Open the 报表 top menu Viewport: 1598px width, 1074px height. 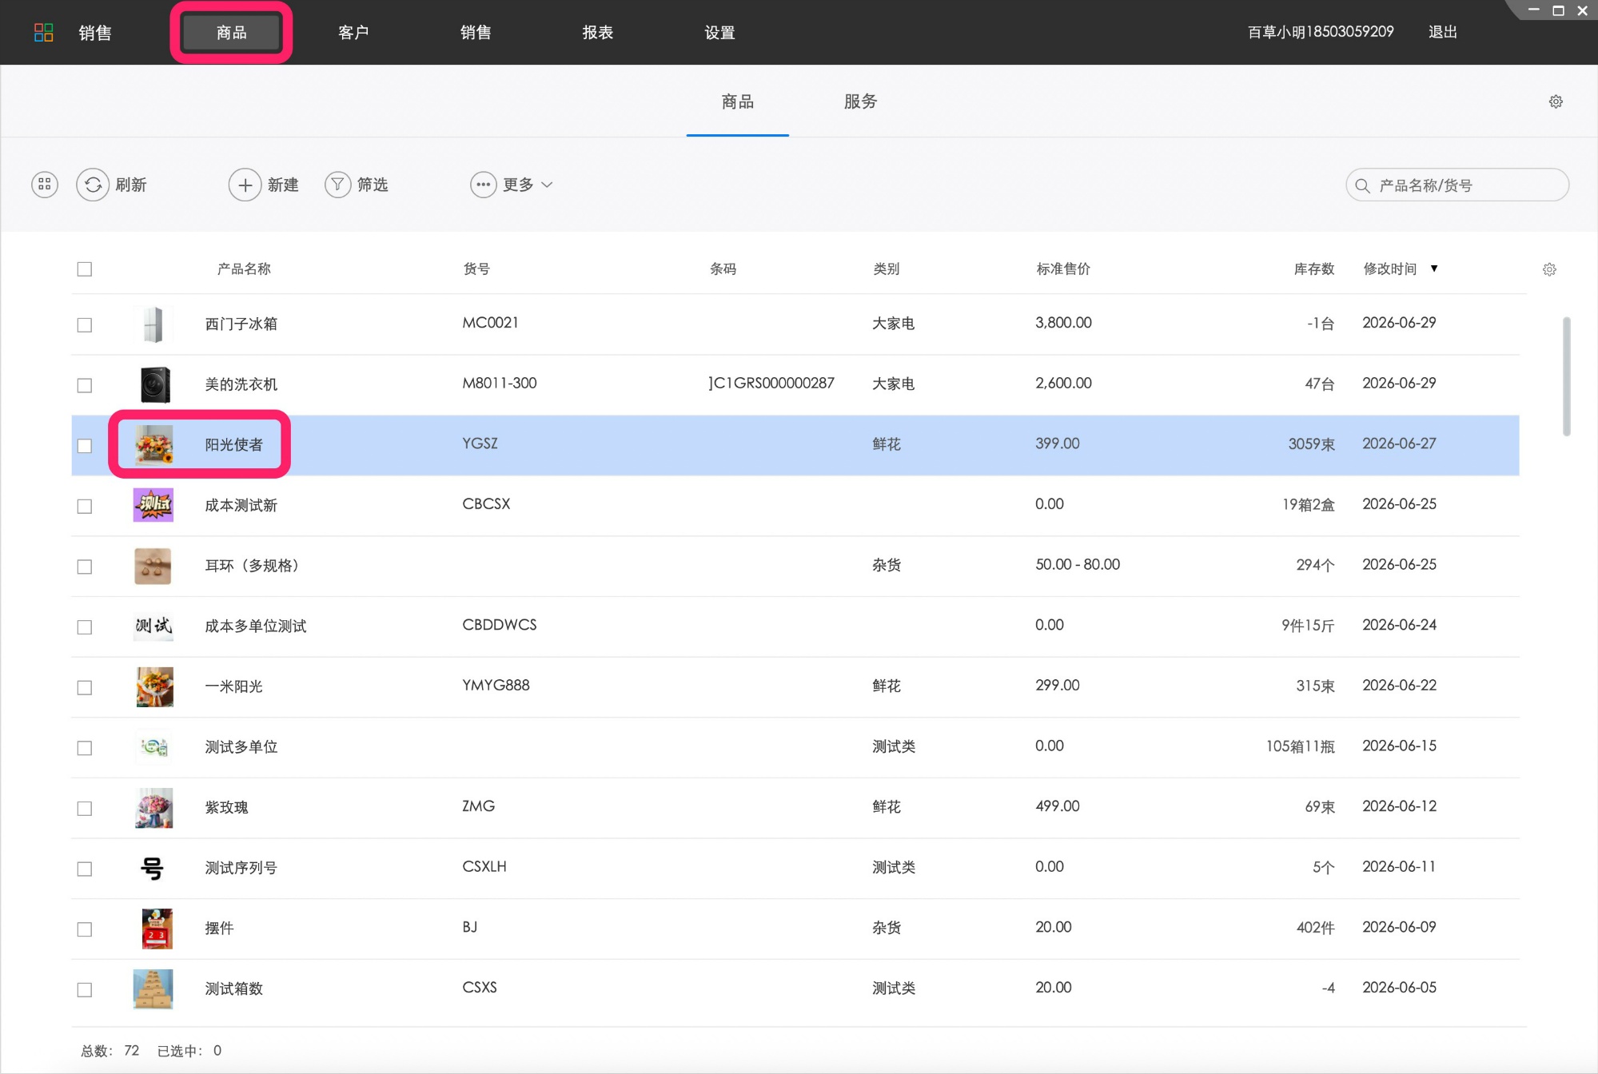point(598,32)
